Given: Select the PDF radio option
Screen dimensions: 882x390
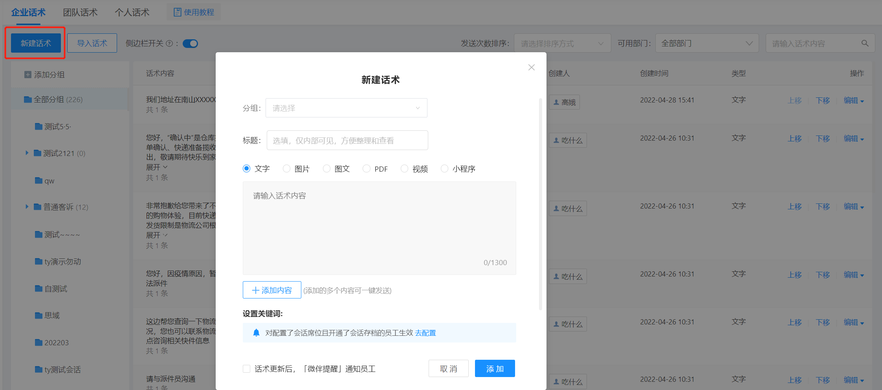Looking at the screenshot, I should 367,168.
